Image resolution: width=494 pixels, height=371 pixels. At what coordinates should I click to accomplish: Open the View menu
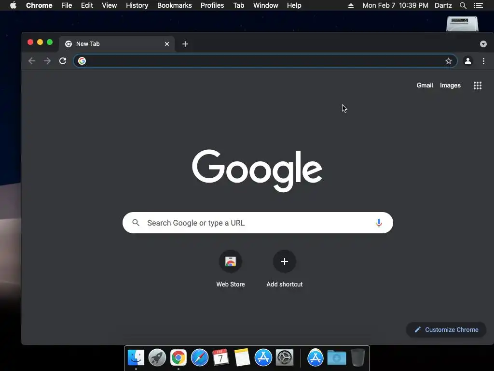point(110,5)
